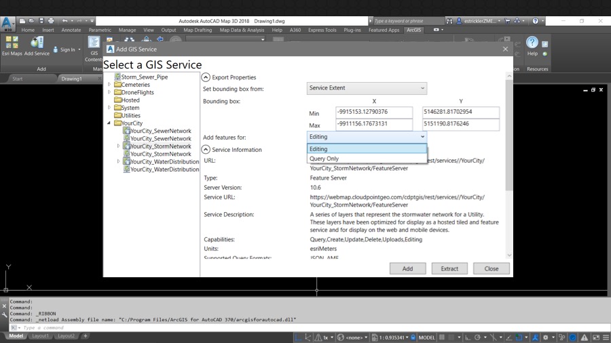
Task: Click the Open file icon in quick access toolbar
Action: pos(32,21)
